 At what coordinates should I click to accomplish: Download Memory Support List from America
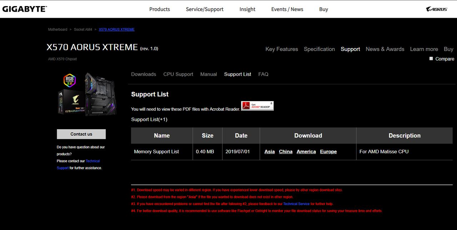point(306,152)
